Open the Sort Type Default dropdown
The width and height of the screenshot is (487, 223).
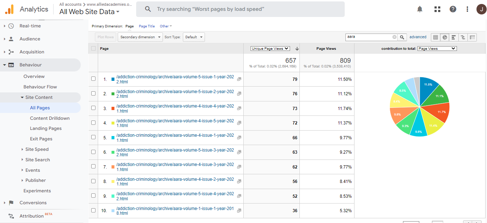point(194,37)
